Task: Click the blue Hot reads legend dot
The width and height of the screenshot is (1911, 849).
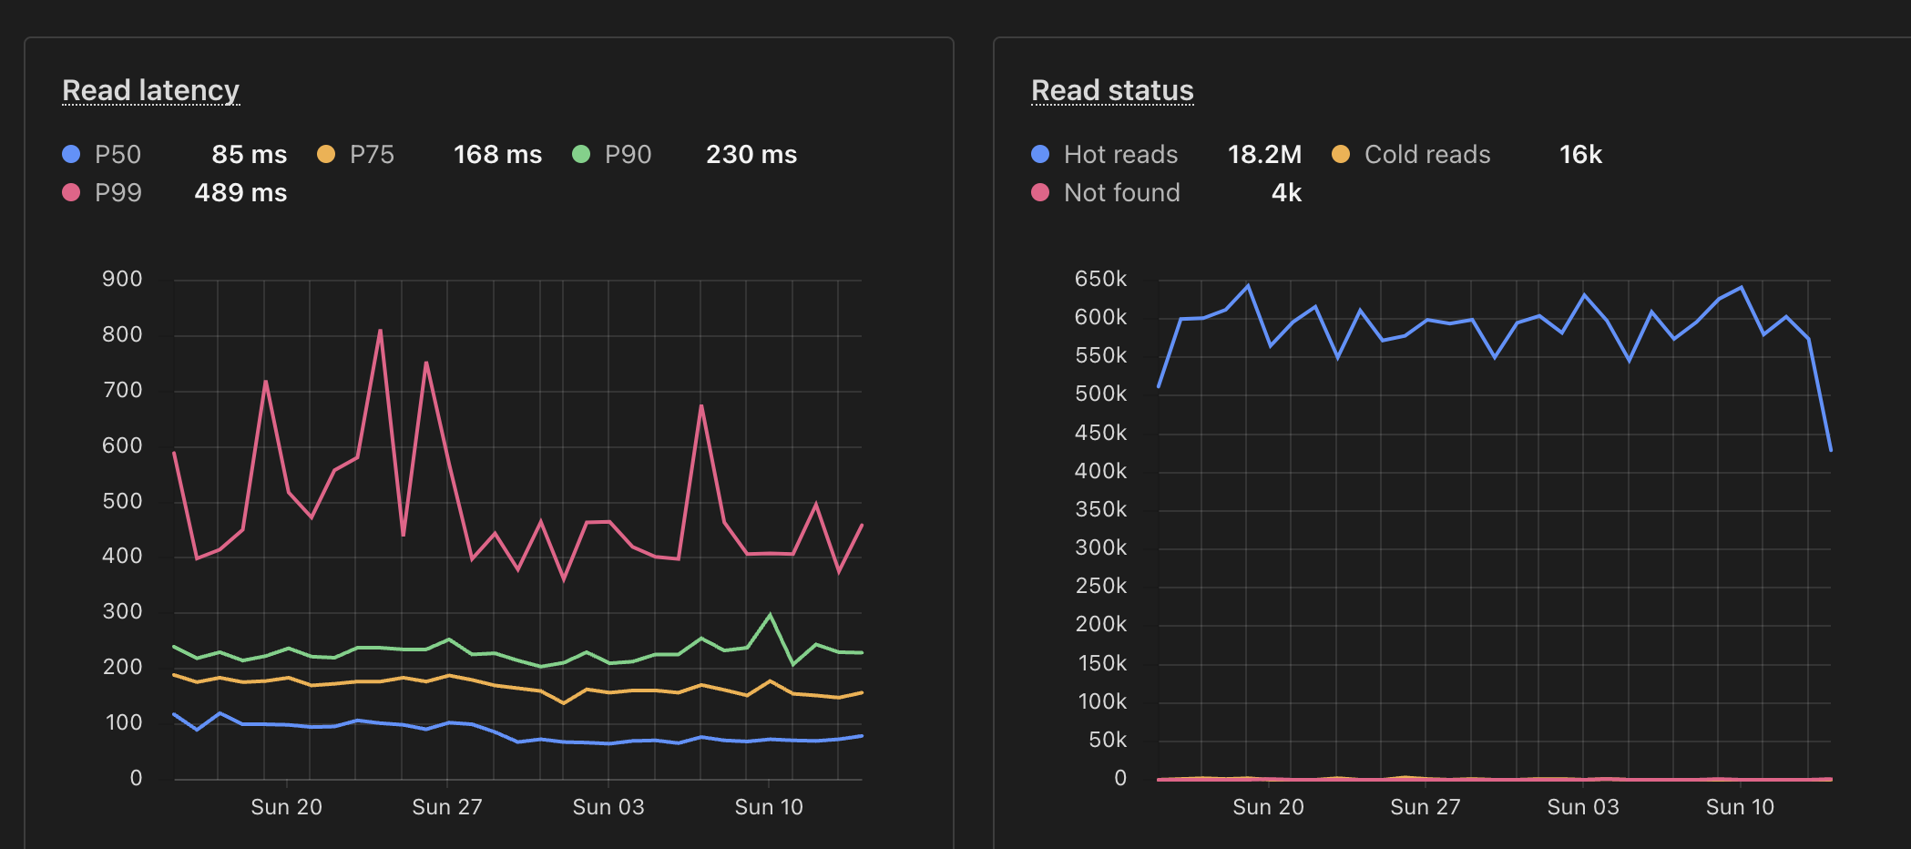Action: point(1039,154)
